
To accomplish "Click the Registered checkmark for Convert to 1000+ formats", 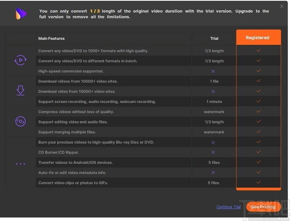I will tap(259, 51).
